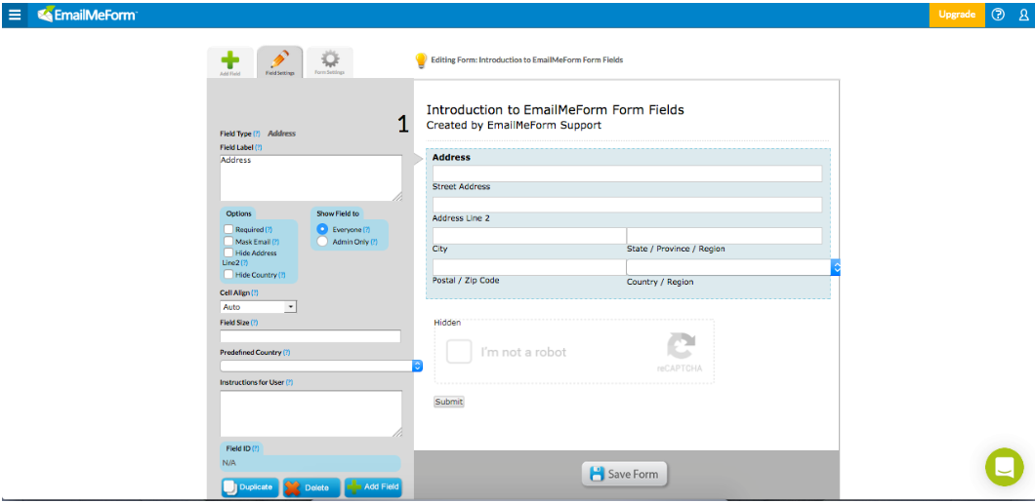The width and height of the screenshot is (1035, 503).
Task: Click the Save Form button
Action: coord(625,474)
